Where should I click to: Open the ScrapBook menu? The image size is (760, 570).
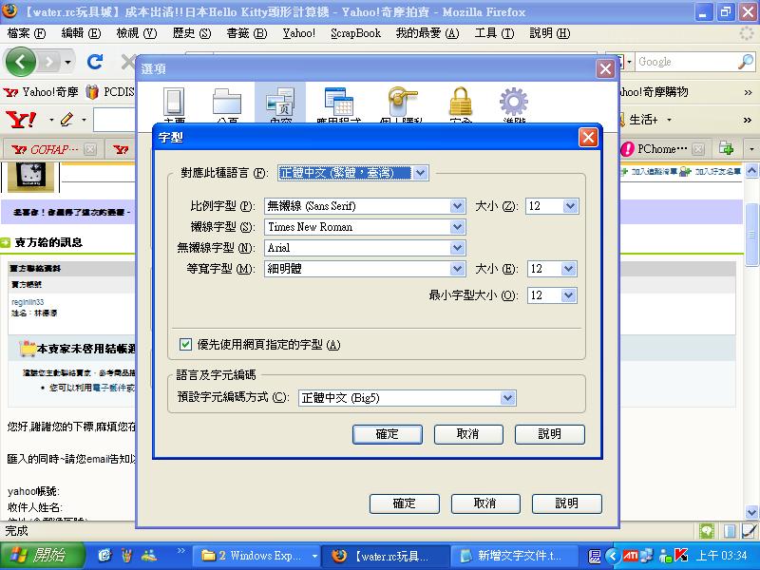click(x=355, y=33)
